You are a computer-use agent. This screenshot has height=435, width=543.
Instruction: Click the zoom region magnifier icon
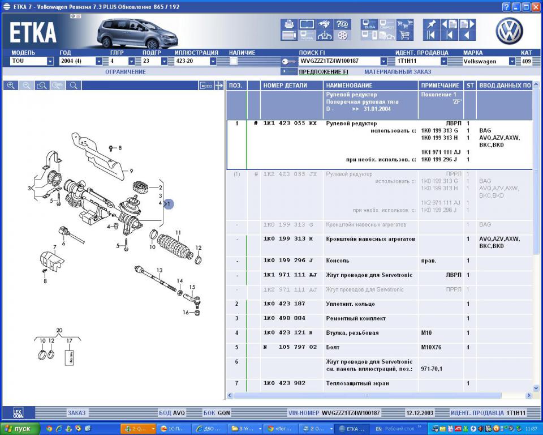click(42, 86)
